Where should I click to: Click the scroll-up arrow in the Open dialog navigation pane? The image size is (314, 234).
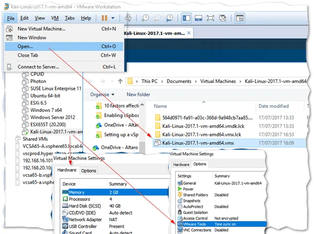(142, 105)
